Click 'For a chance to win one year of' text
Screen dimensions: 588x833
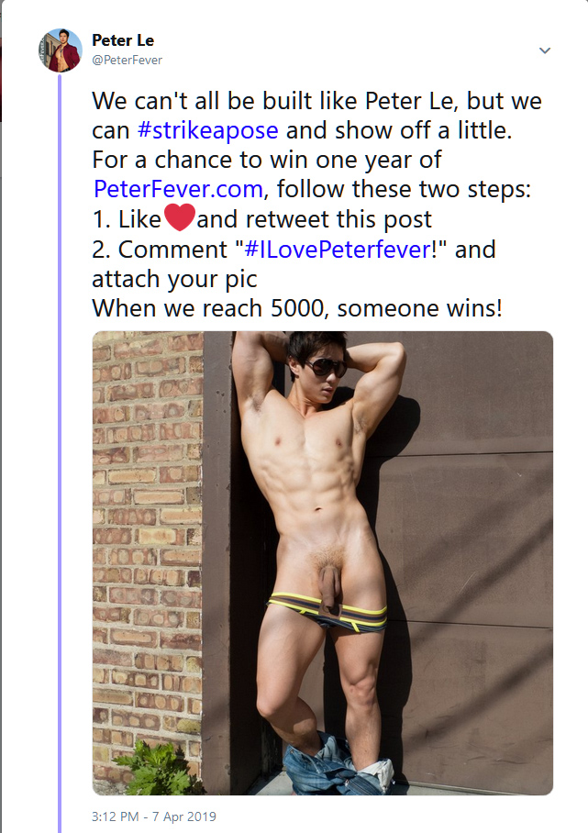coord(267,160)
